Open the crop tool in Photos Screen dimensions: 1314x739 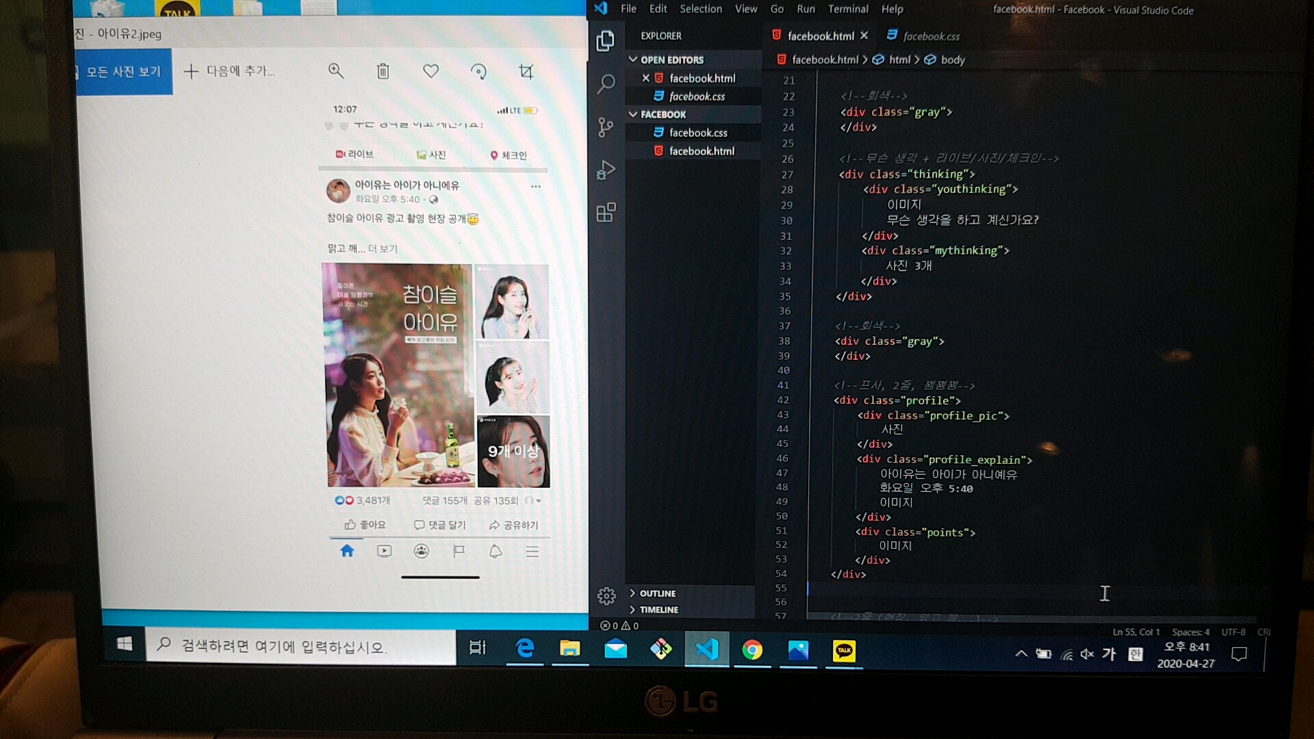click(526, 71)
